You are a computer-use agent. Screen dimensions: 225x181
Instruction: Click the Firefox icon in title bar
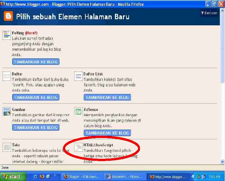coord(3,4)
